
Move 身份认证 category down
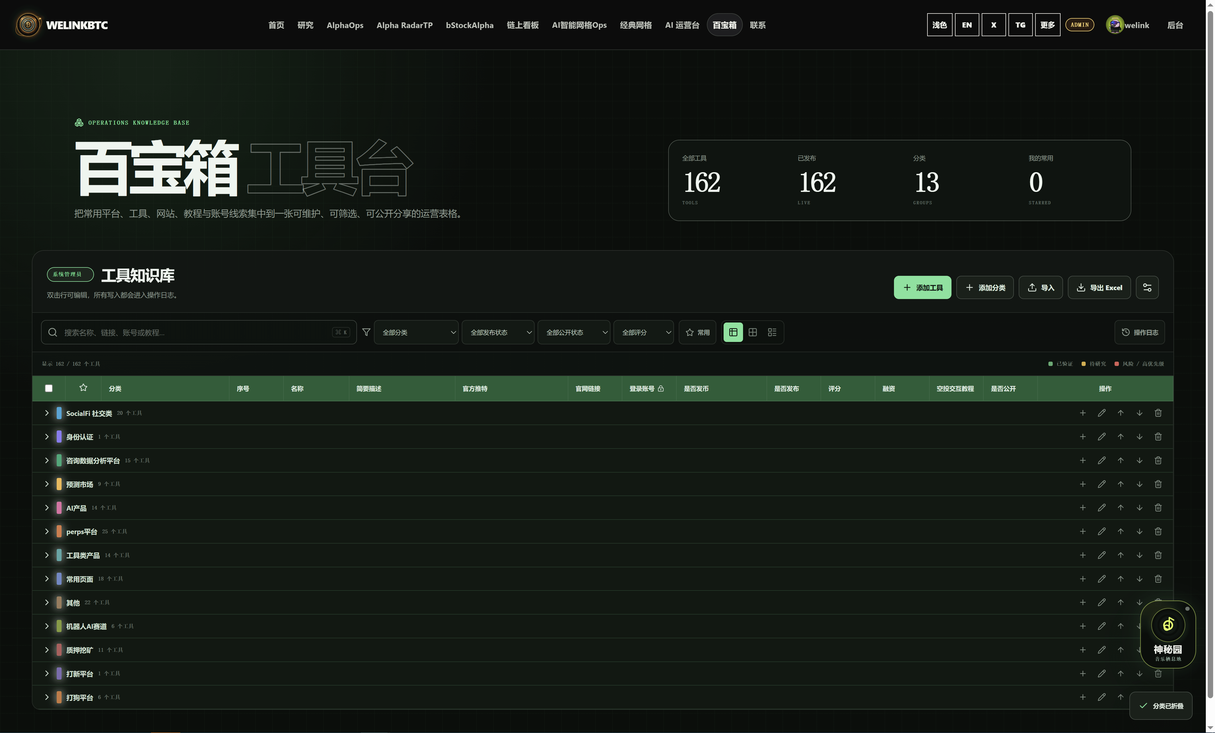point(1139,437)
